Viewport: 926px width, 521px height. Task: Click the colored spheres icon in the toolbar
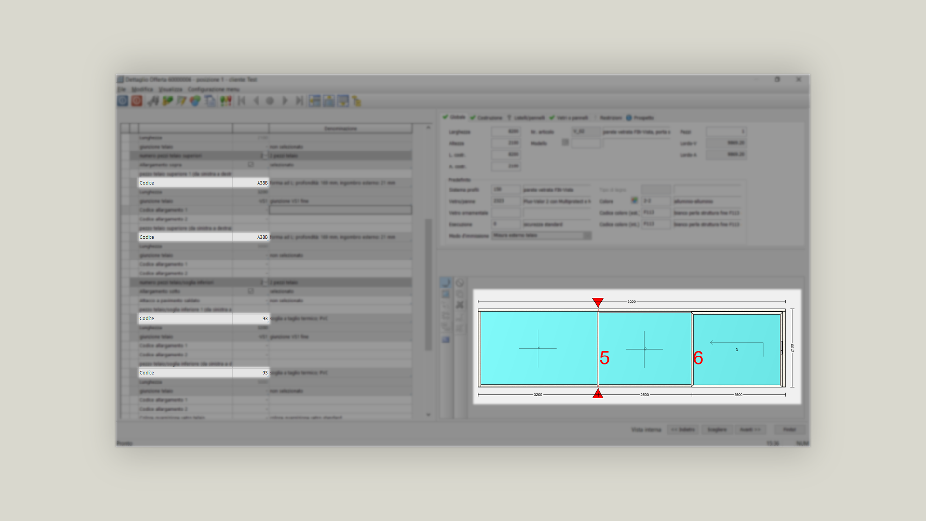pos(195,101)
